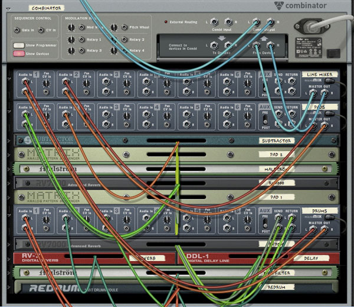The height and width of the screenshot is (307, 354).
Task: Flip the black rocker switch beside the Combinator info plate
Action: click(334, 53)
